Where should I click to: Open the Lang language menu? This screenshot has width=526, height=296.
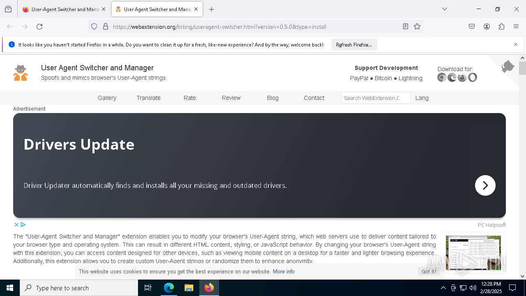pos(422,98)
